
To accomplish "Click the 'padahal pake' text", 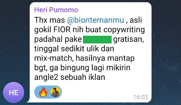I will [58, 40].
